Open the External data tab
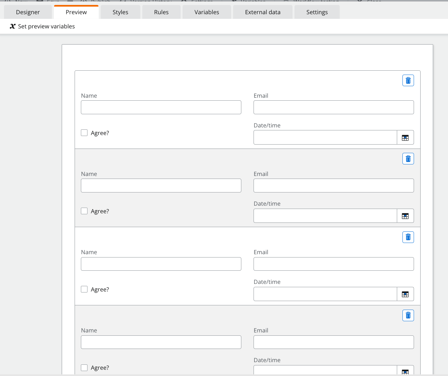Image resolution: width=448 pixels, height=376 pixels. coord(262,12)
